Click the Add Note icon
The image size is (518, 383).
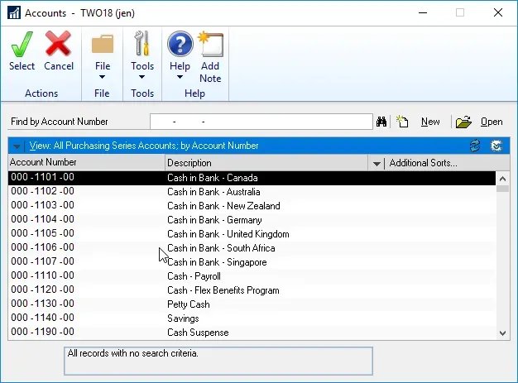(x=210, y=45)
